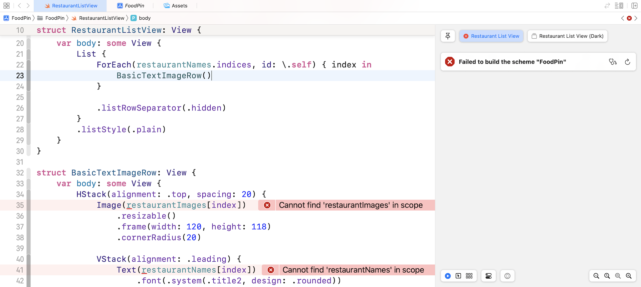Click the VStack(alignment: .leading) line

click(169, 259)
